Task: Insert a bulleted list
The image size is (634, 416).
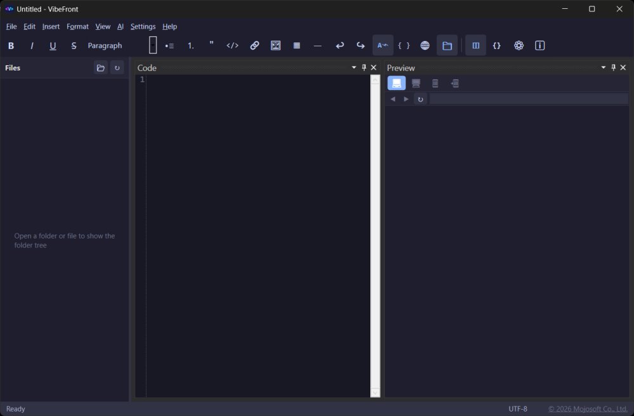Action: tap(169, 46)
